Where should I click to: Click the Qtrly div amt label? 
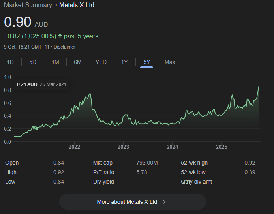click(x=196, y=182)
